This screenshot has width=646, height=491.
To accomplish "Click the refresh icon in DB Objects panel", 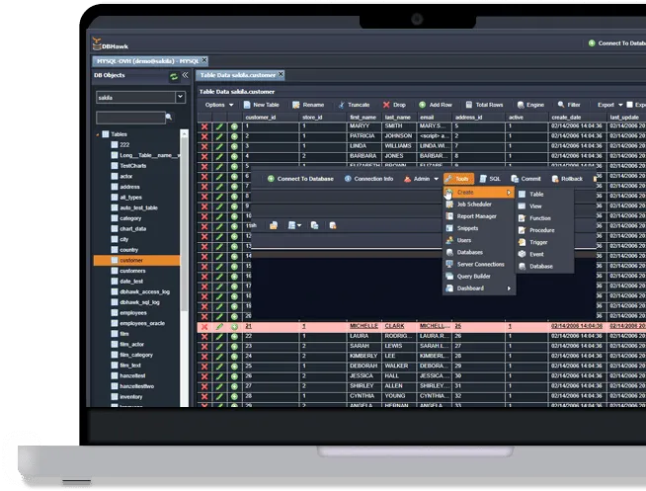I will tap(174, 76).
